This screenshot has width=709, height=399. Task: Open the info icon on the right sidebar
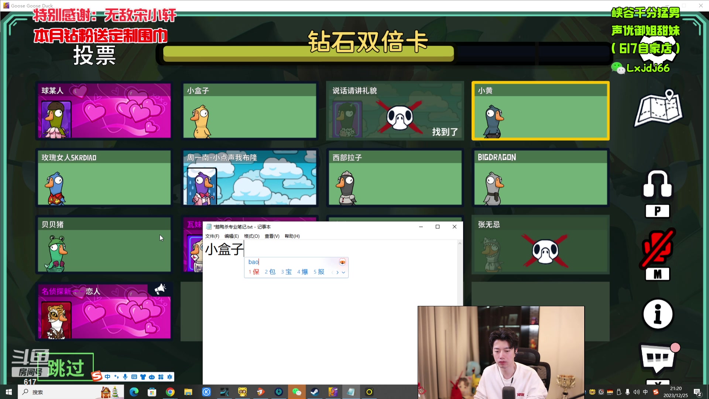tap(658, 314)
